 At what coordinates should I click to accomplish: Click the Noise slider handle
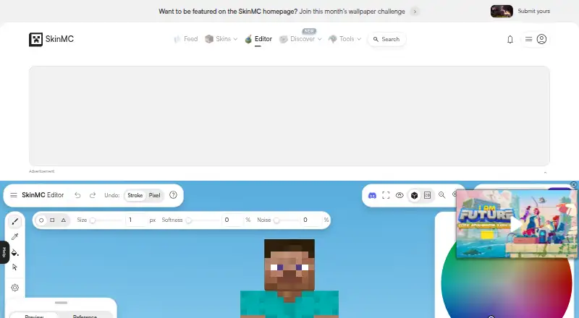(x=276, y=220)
